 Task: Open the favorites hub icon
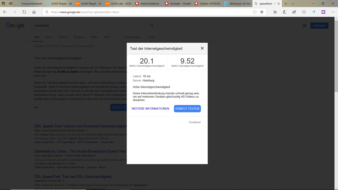click(275, 12)
